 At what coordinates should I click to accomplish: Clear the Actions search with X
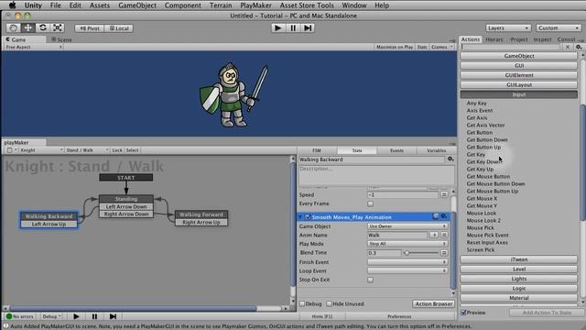coord(568,47)
